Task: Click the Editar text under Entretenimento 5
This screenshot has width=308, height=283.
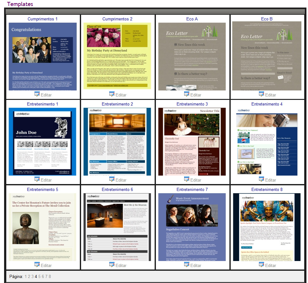Action: click(x=46, y=265)
